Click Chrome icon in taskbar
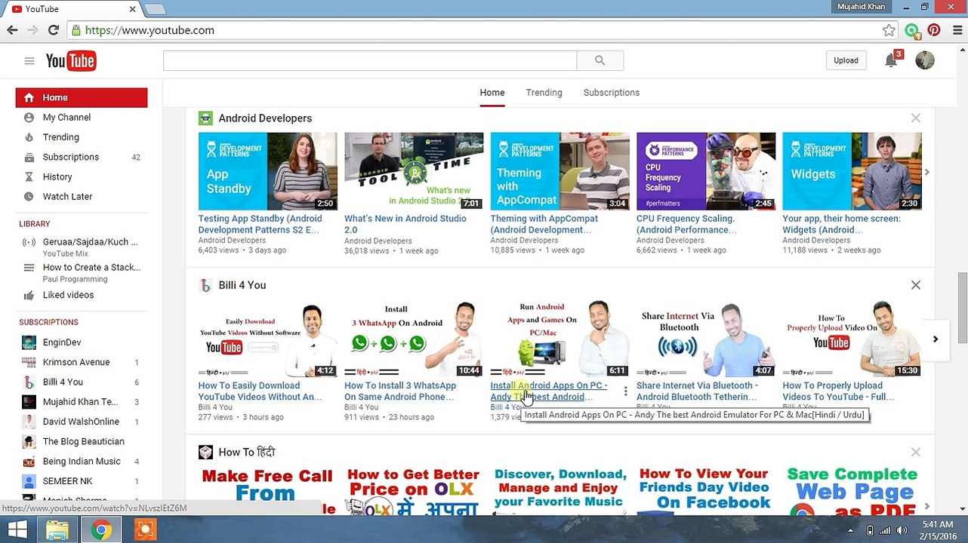Image resolution: width=968 pixels, height=543 pixels. (101, 530)
